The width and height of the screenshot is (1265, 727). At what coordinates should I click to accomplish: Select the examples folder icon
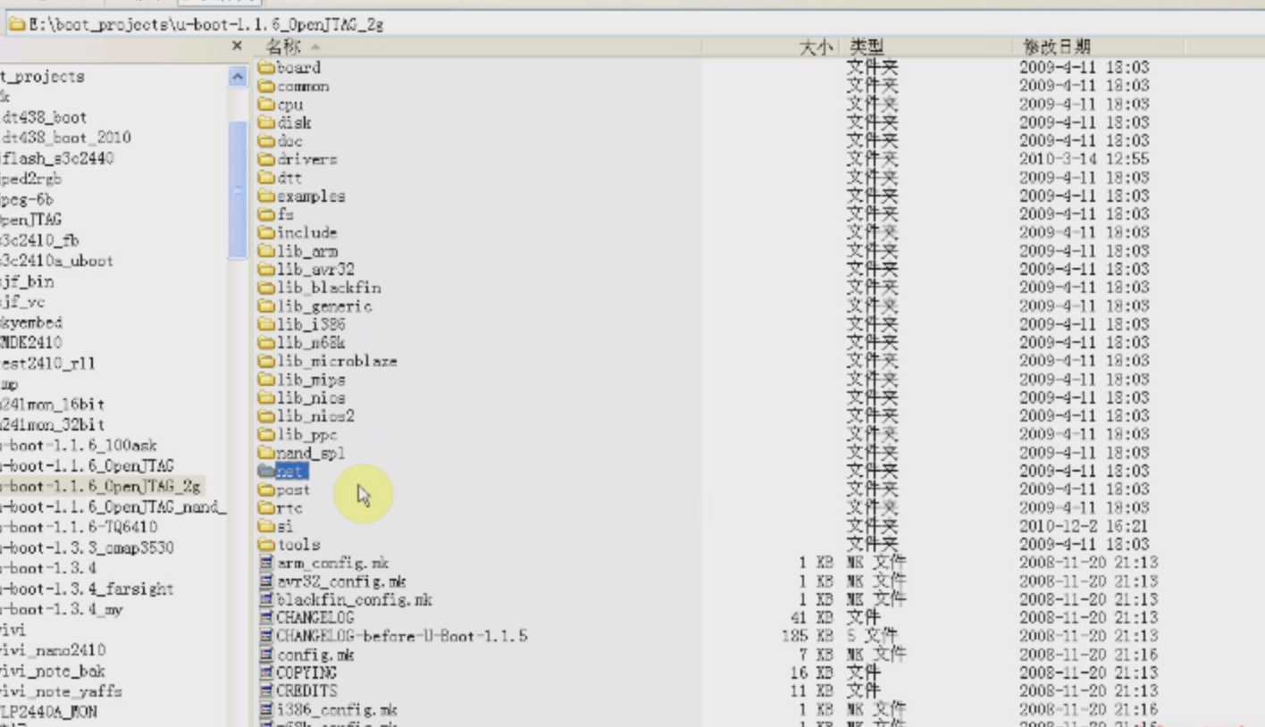[x=266, y=196]
